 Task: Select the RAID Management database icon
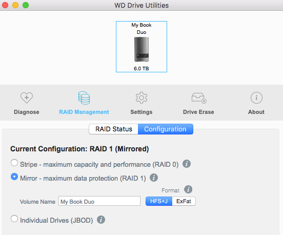click(x=84, y=97)
